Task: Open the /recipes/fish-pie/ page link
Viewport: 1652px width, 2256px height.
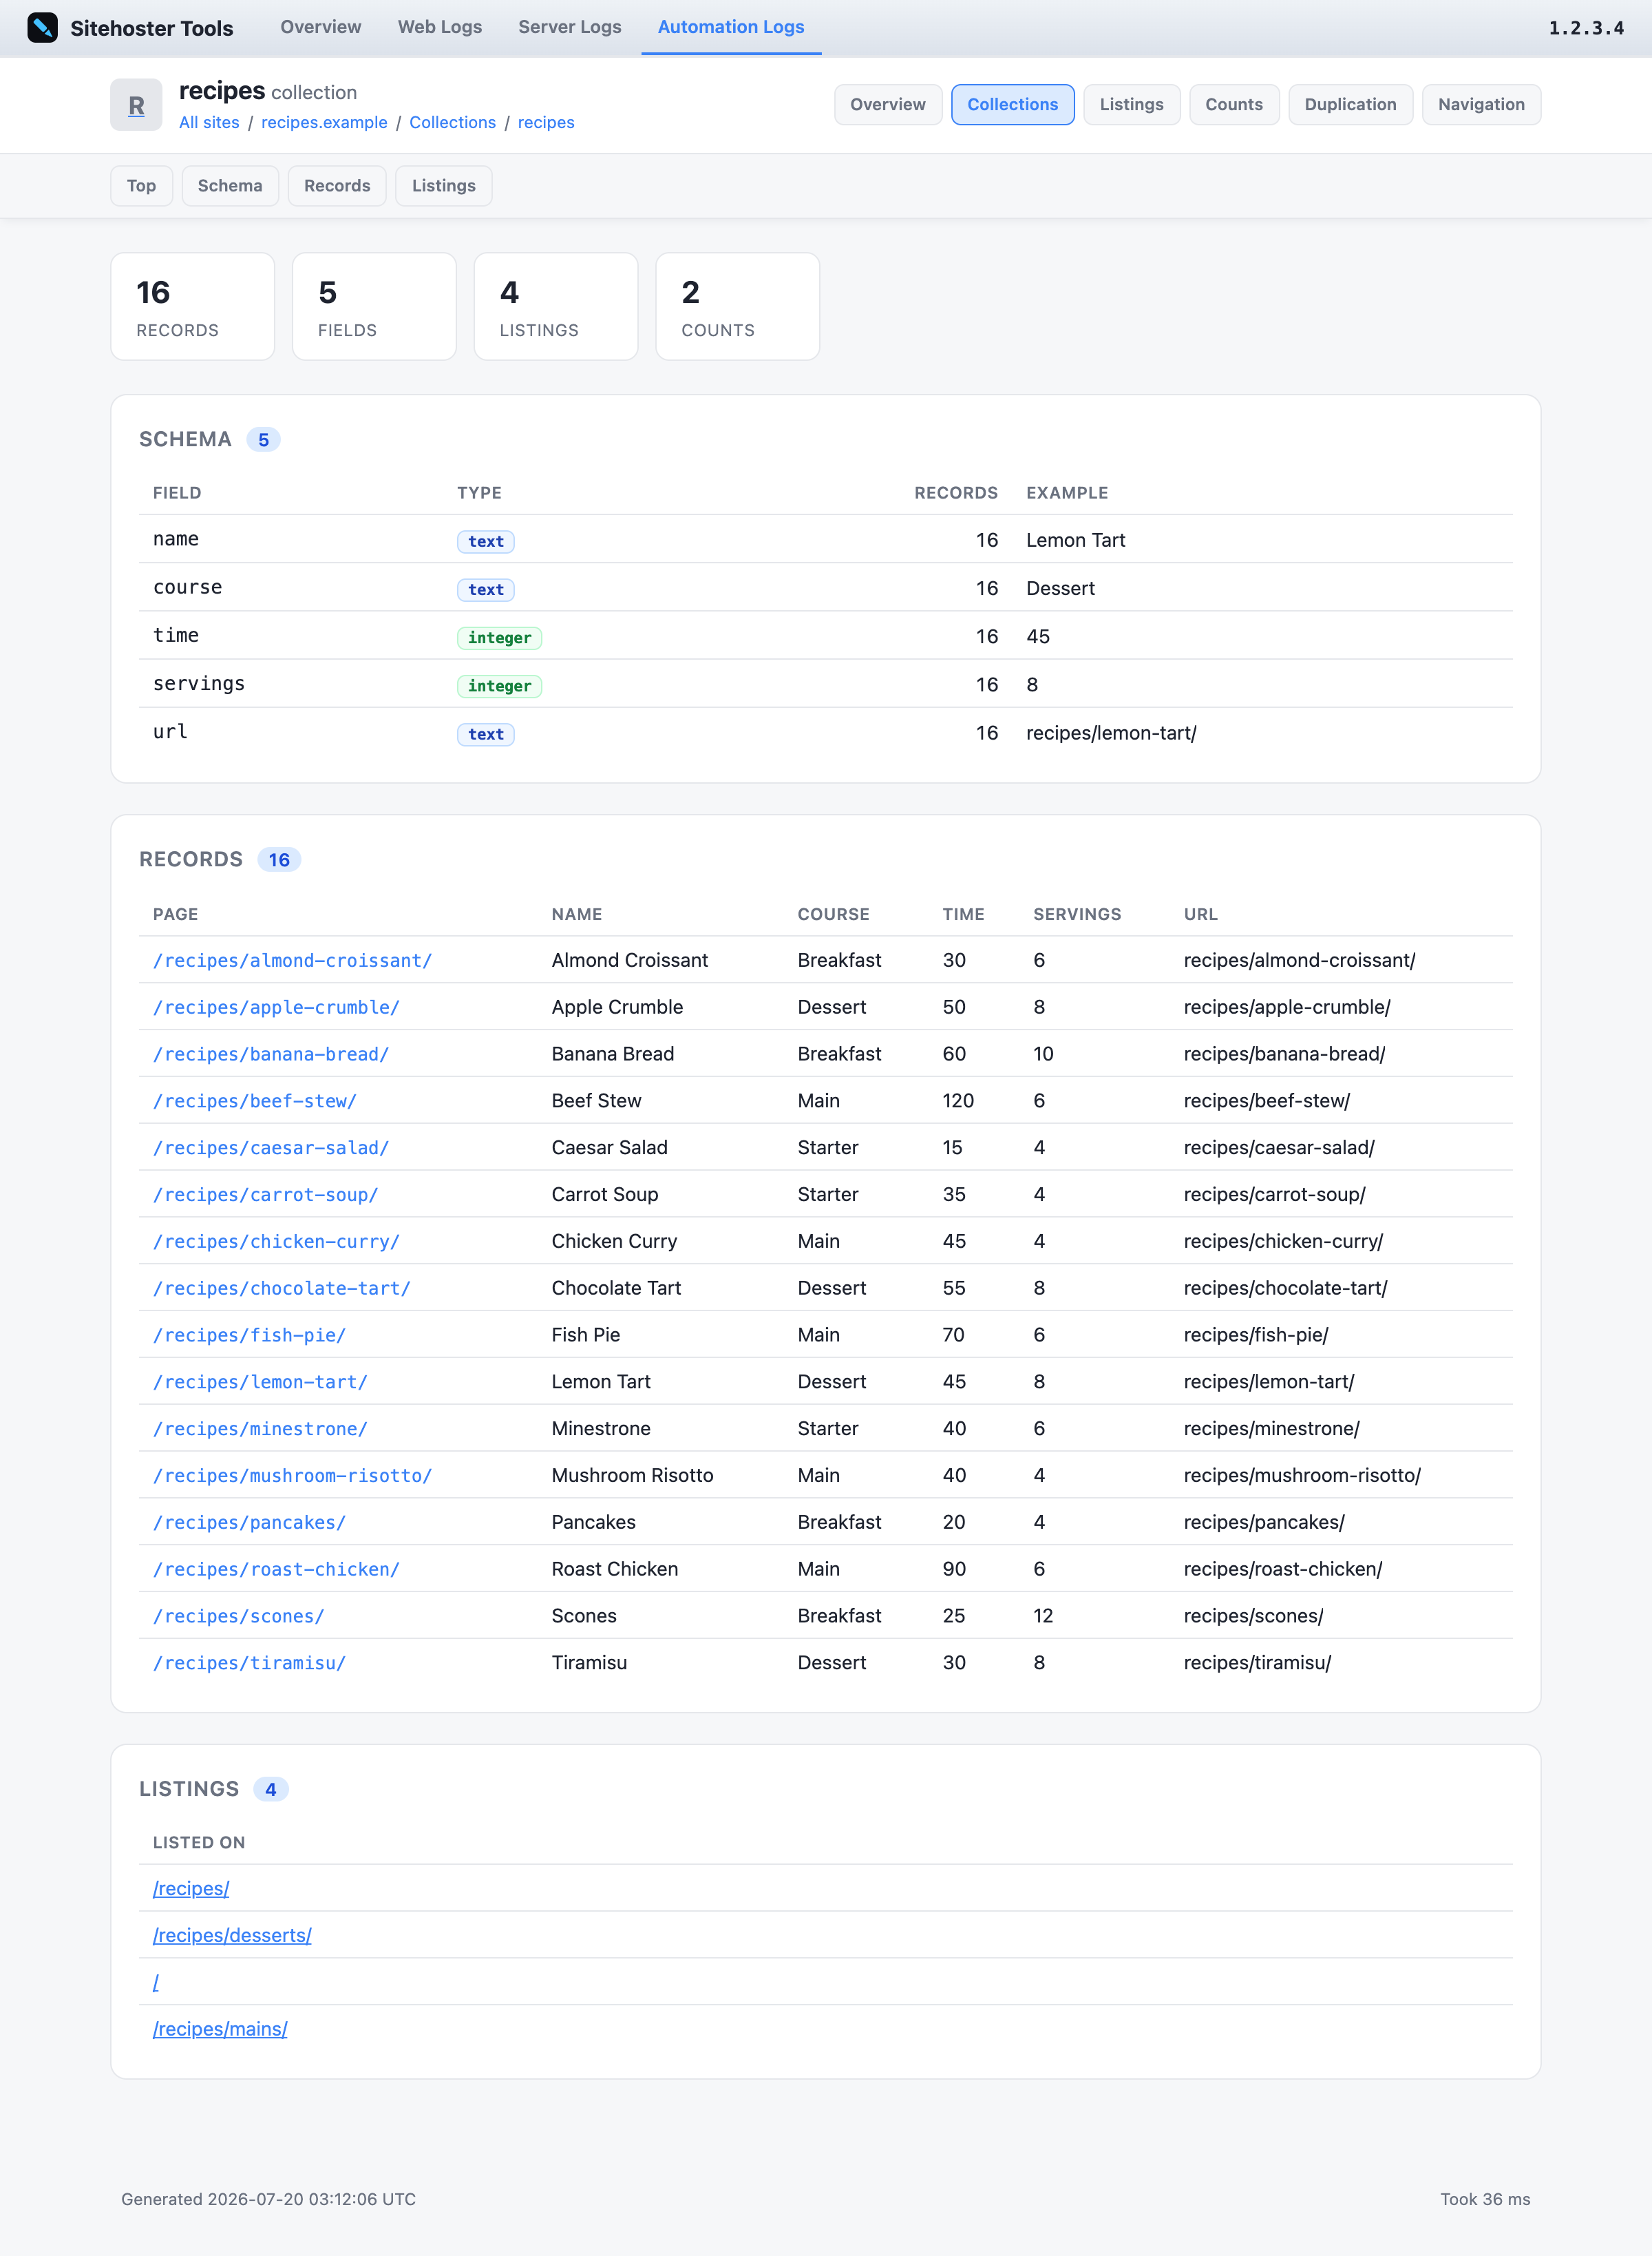Action: click(x=249, y=1335)
